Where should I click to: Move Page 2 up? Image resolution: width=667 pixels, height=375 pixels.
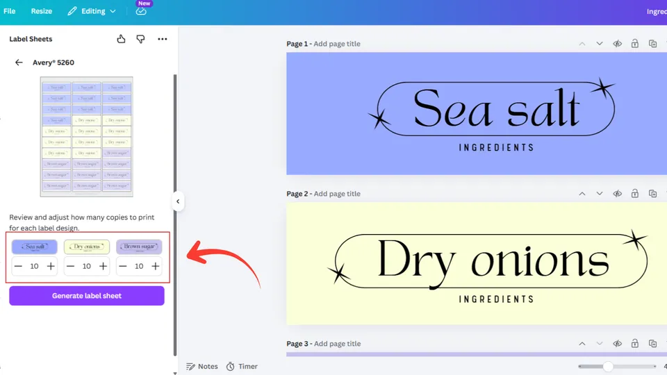(x=582, y=194)
